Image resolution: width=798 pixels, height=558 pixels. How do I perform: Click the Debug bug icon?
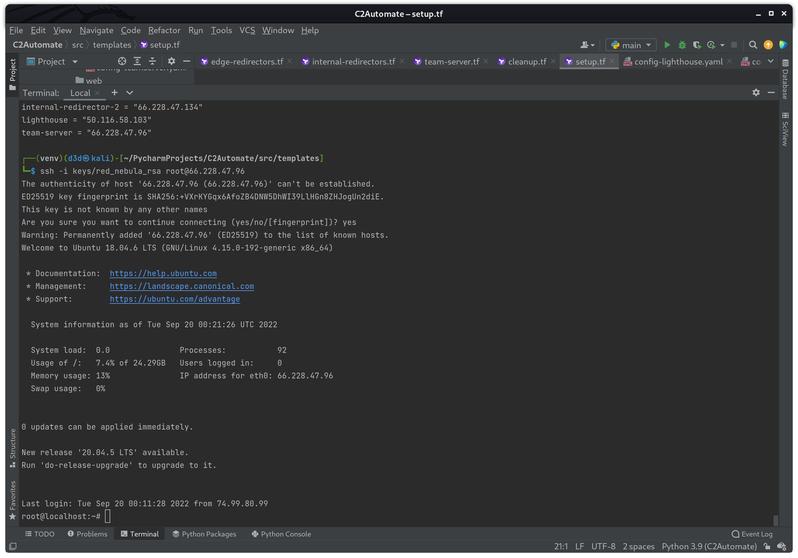click(x=682, y=45)
